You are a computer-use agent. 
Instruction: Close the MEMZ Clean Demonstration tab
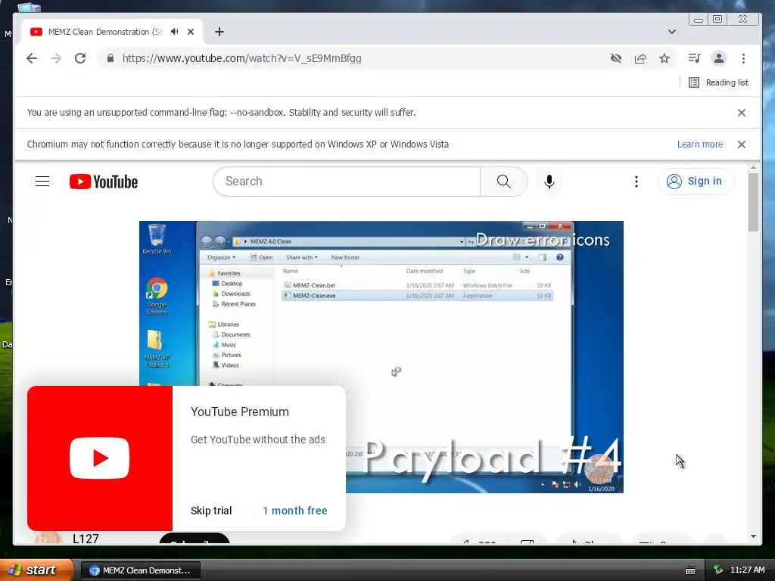tap(191, 32)
